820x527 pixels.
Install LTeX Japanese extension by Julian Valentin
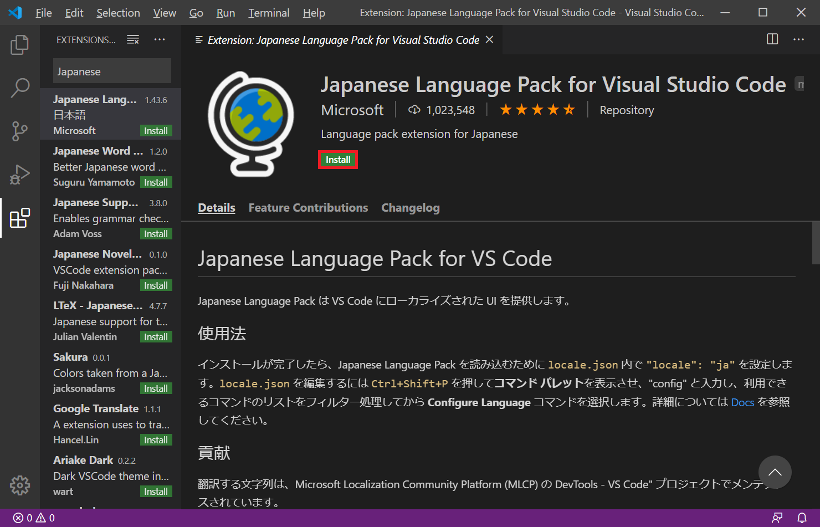click(156, 337)
